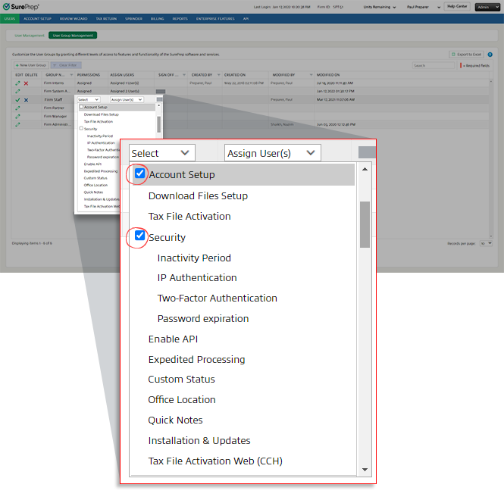Open the magnified Select permissions dropdown
Screen dimensions: 504x497
(x=161, y=153)
